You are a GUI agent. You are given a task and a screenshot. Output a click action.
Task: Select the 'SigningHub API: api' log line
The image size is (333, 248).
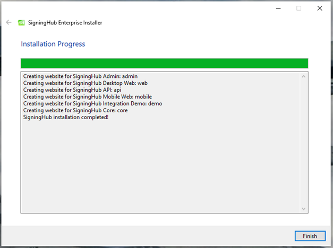point(72,90)
